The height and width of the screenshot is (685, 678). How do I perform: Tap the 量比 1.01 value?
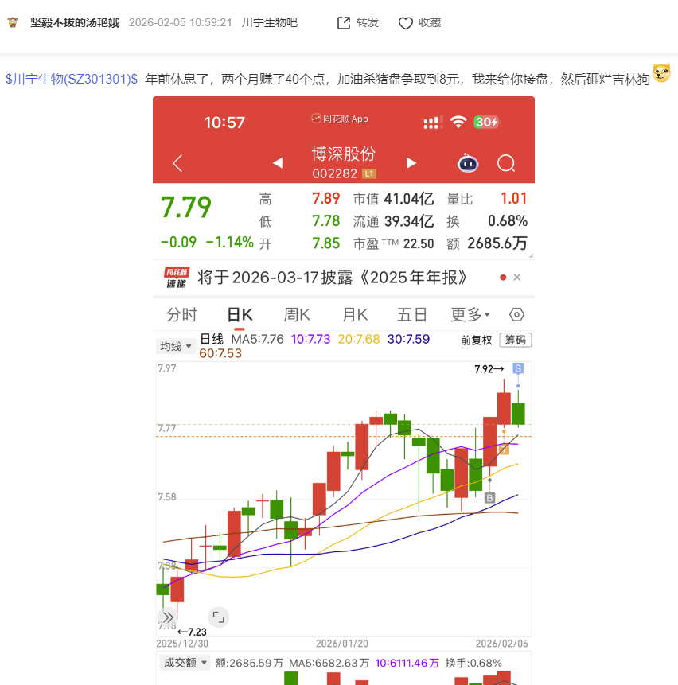(x=487, y=199)
